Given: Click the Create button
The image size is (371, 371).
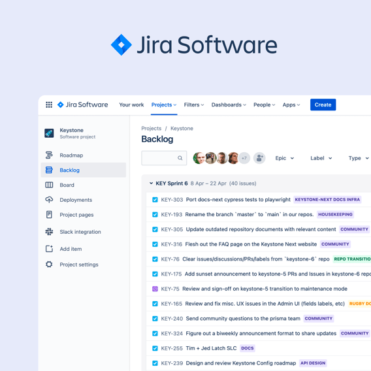Looking at the screenshot, I should [x=323, y=105].
